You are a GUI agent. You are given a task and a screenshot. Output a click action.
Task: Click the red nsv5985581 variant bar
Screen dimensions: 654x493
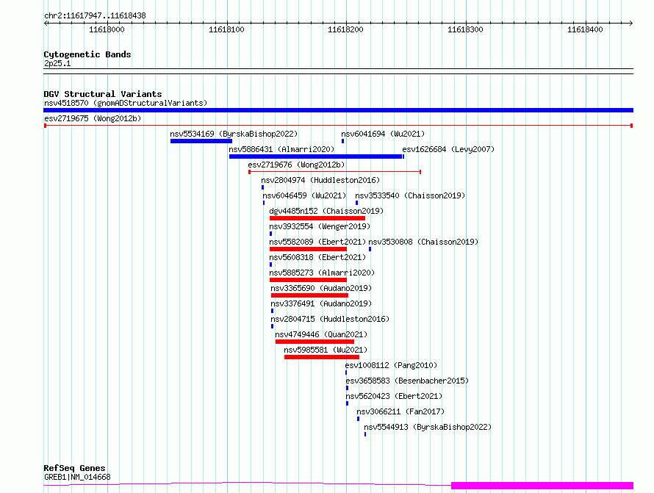point(322,357)
